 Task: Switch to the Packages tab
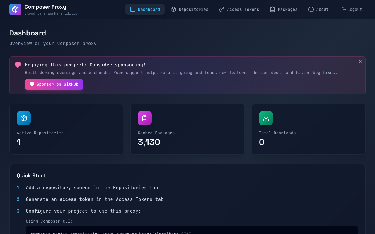pos(284,9)
